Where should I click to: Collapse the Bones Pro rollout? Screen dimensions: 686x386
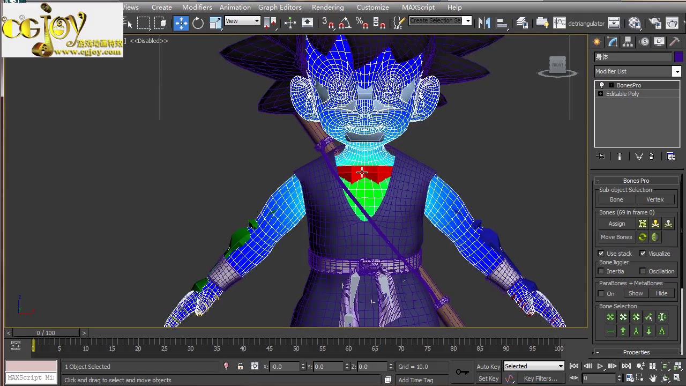(x=636, y=181)
